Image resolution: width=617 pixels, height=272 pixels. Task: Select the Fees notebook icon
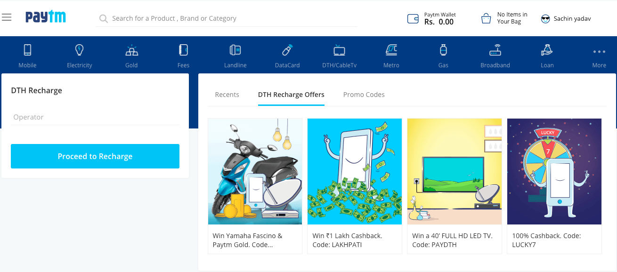pos(184,50)
